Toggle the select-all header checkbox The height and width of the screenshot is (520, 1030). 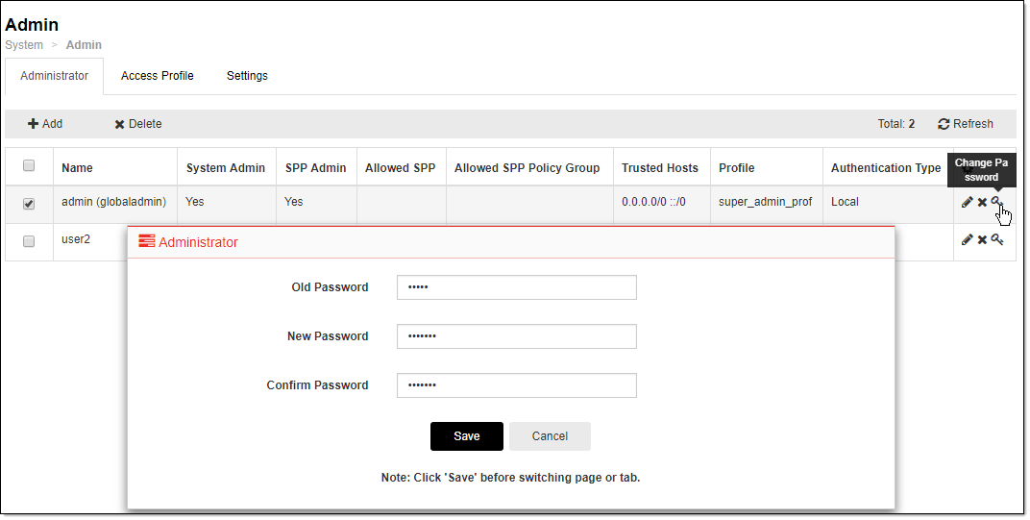point(29,165)
